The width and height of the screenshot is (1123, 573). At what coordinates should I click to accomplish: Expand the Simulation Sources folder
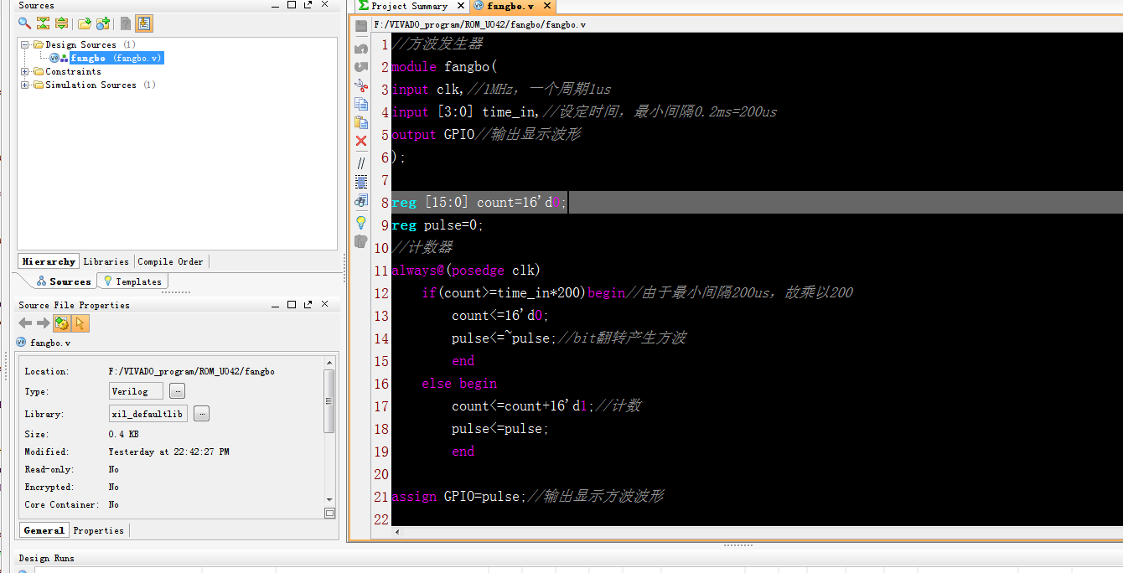(25, 85)
